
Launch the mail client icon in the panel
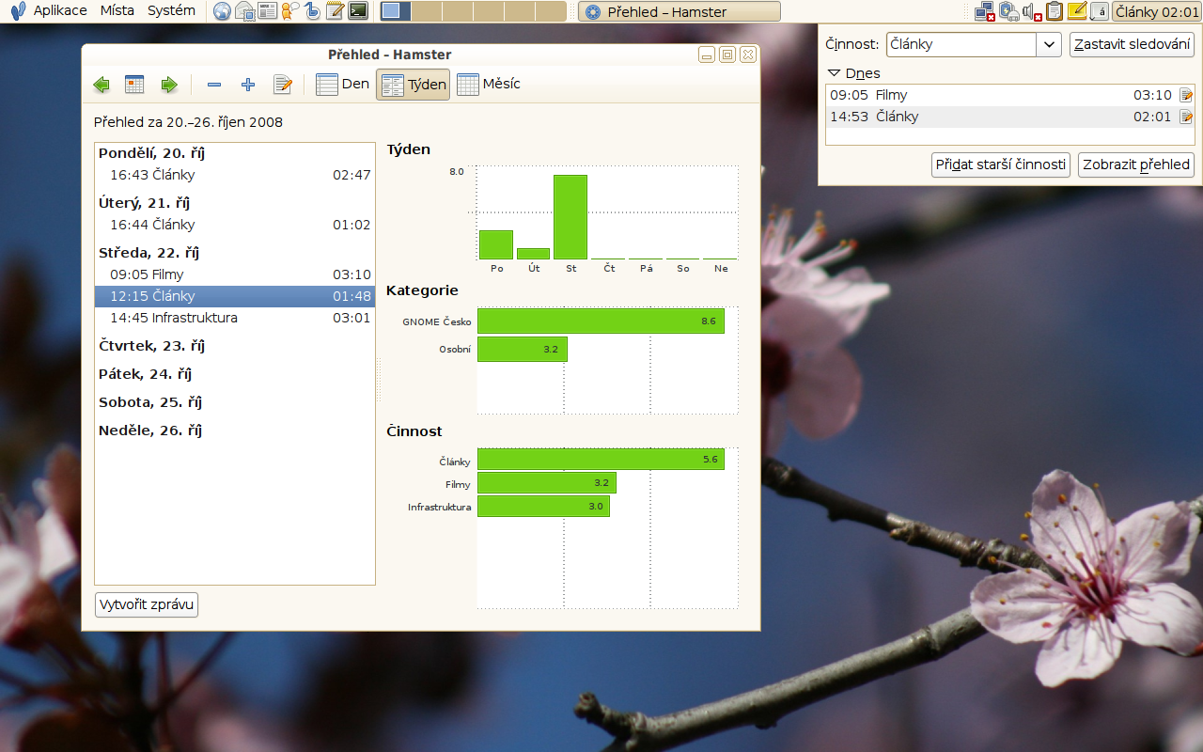[x=245, y=11]
